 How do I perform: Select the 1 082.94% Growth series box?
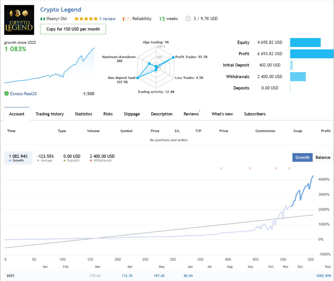(18, 158)
